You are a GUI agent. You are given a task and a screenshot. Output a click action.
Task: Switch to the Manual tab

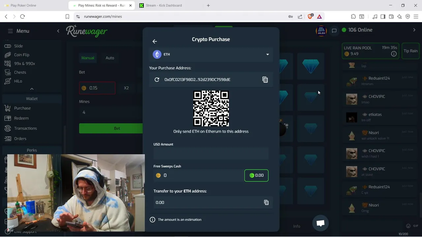(88, 58)
